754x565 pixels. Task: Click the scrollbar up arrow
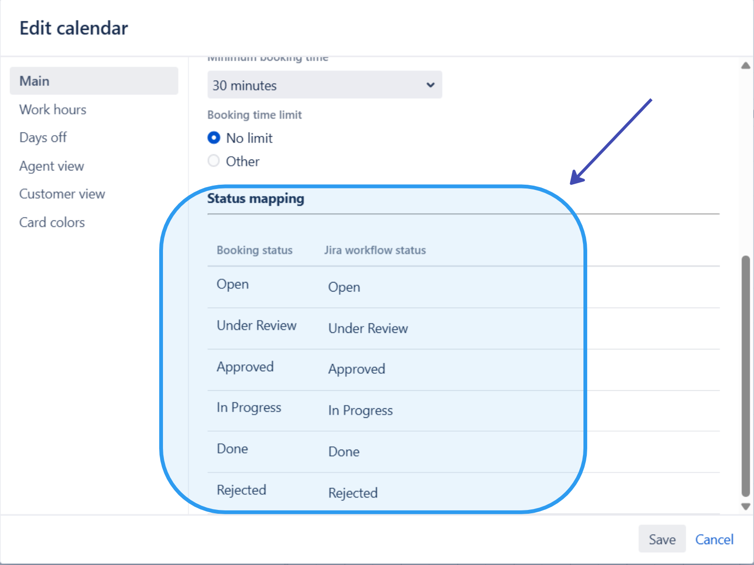point(745,66)
